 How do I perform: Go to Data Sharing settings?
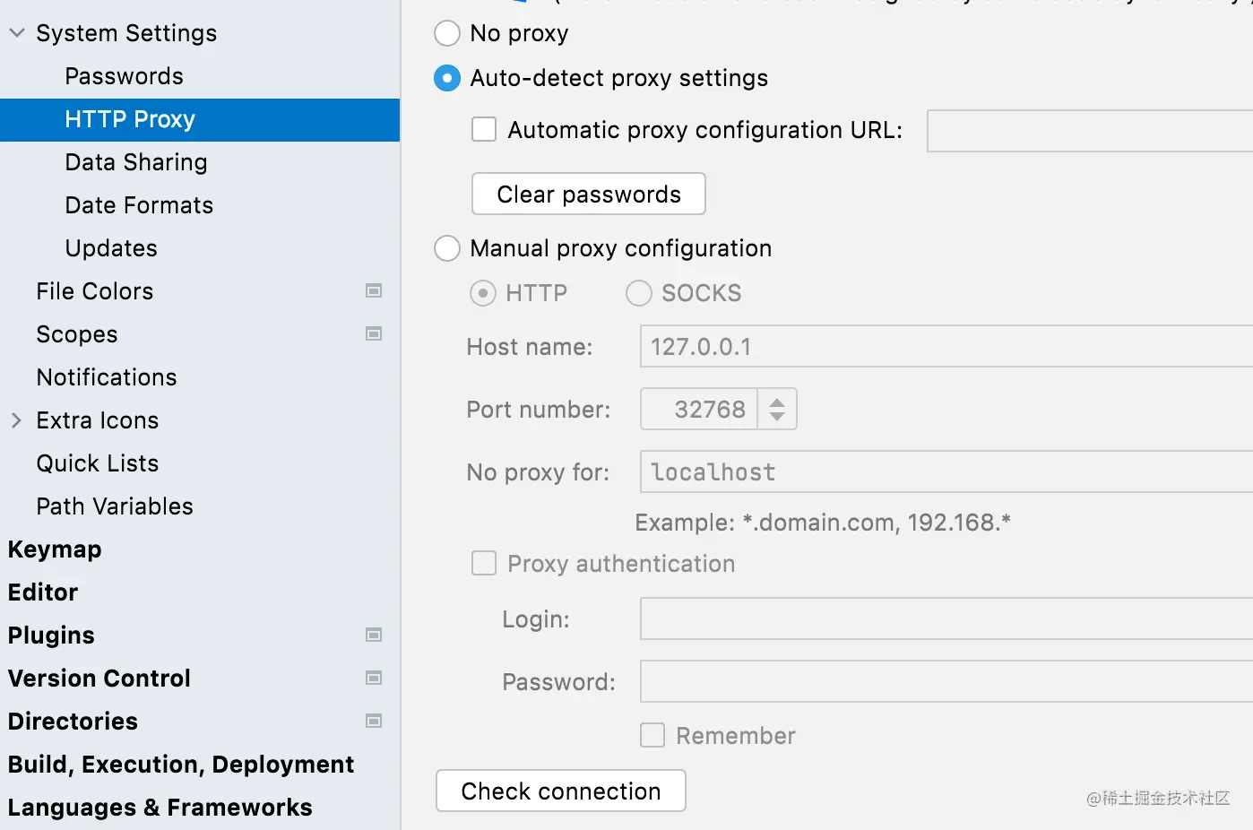tap(136, 162)
